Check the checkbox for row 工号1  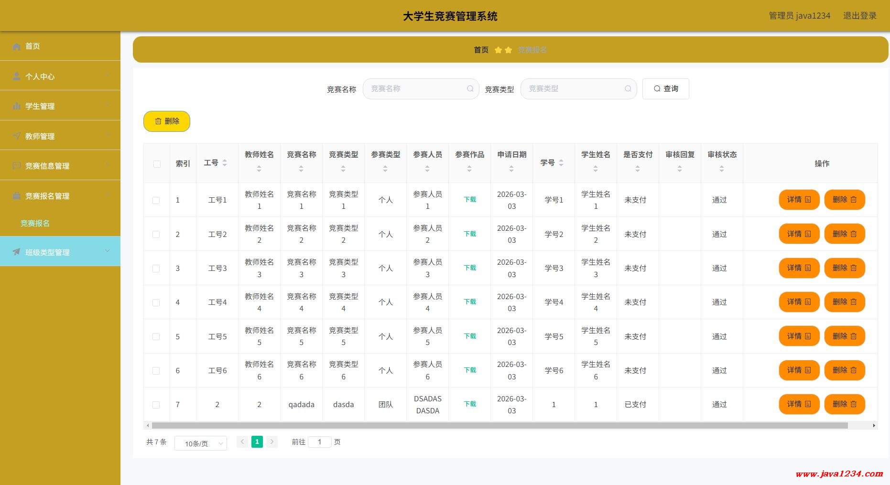pos(156,200)
